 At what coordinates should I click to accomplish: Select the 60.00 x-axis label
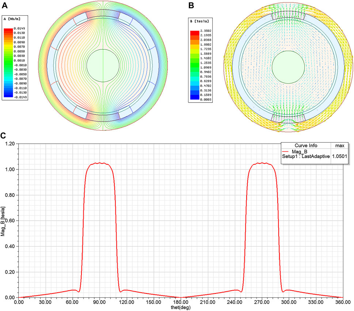[x=72, y=302]
